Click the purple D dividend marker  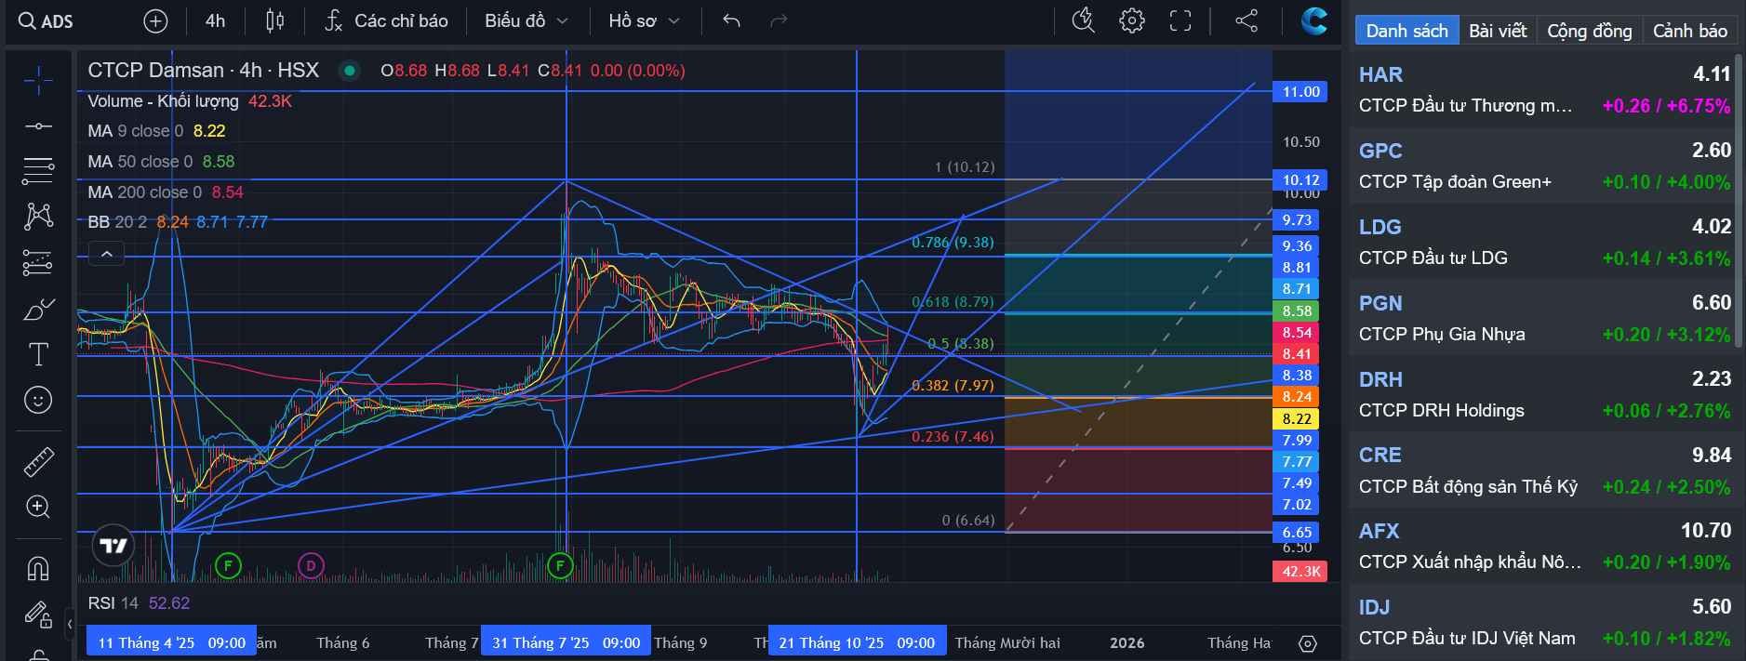311,565
